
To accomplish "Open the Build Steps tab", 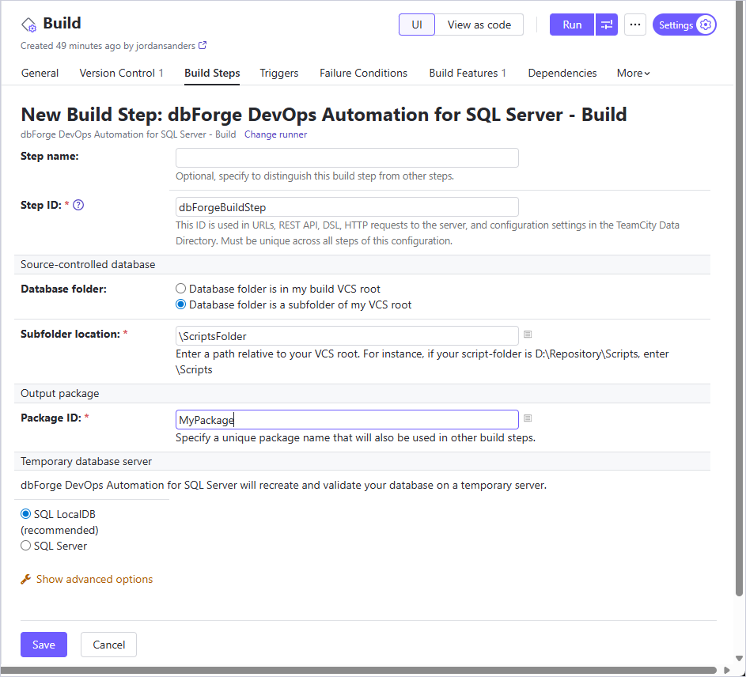I will point(212,74).
